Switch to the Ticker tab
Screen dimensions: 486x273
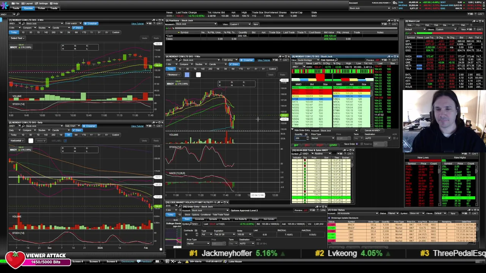[41, 8]
